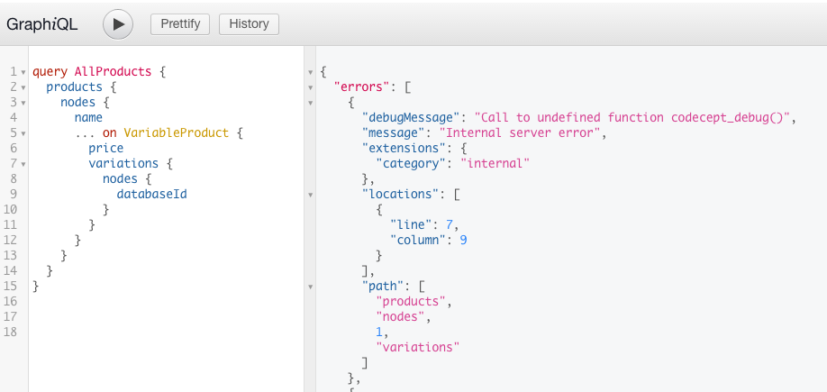Screen dimensions: 827x392
Task: Click the line number 9 gutter
Action: coord(14,194)
